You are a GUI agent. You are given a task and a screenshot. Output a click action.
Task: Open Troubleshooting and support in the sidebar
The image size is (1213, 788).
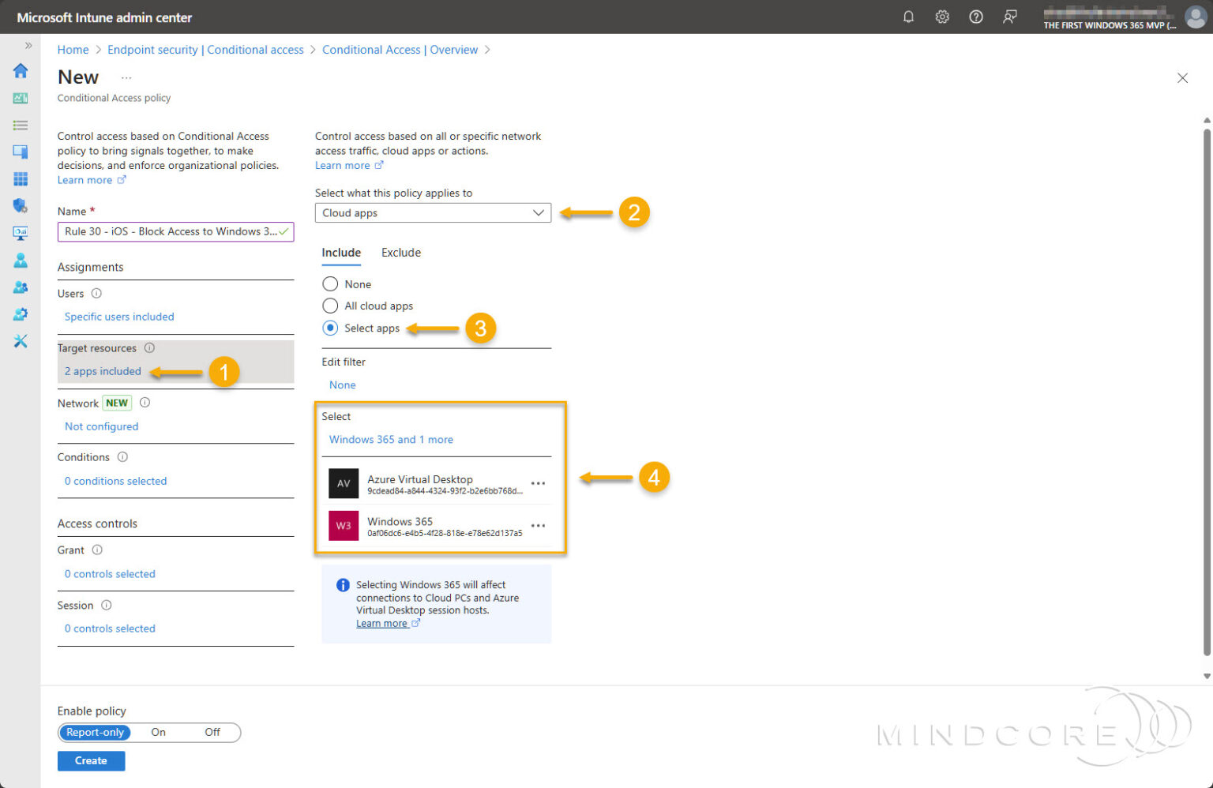click(21, 340)
